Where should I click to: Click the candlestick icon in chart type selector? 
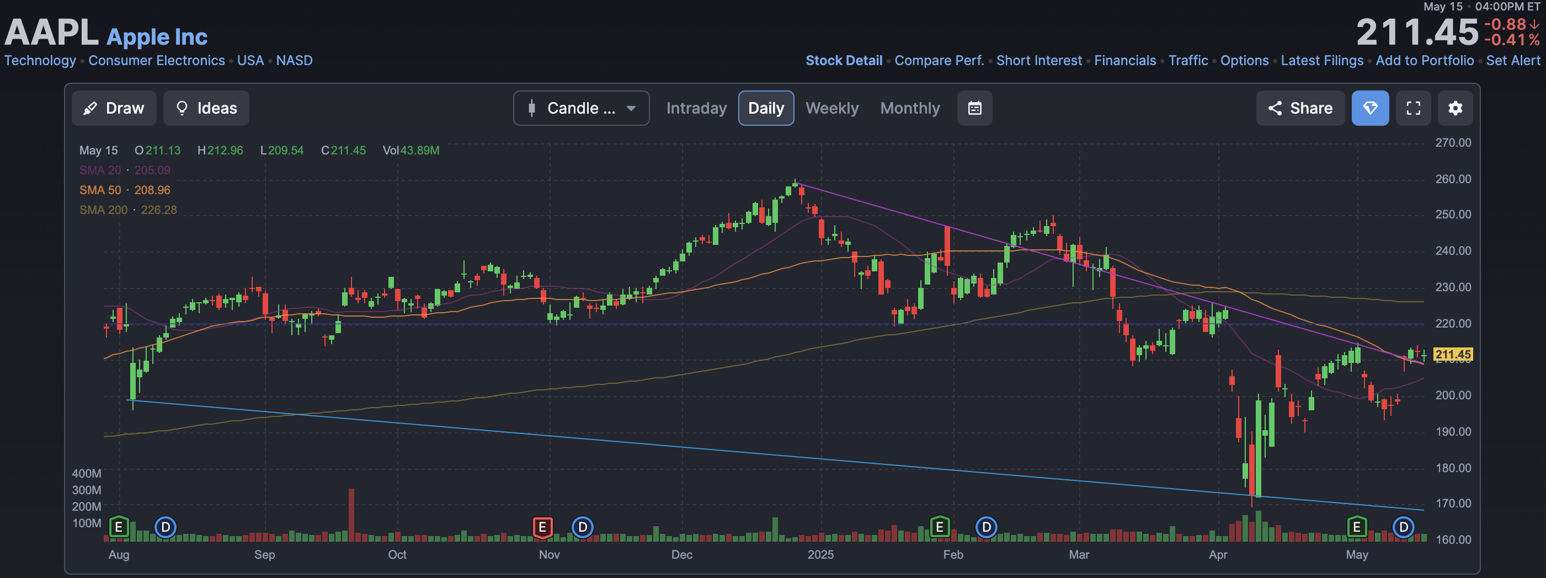click(x=531, y=108)
